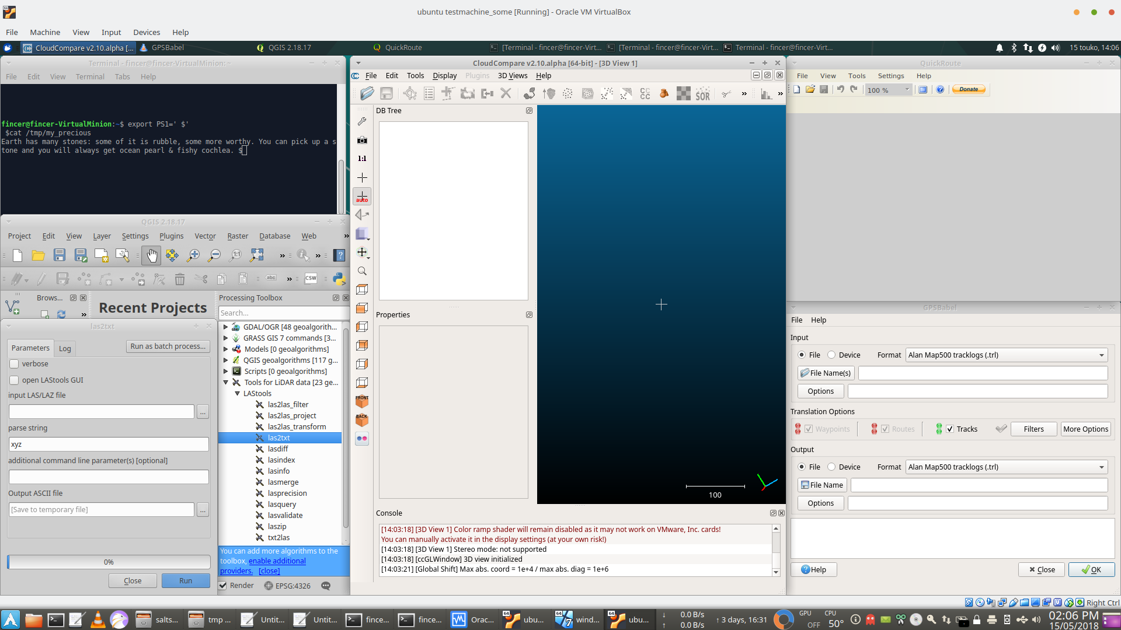The image size is (1121, 630).
Task: Click the SOR filter icon in CloudCompare toolbar
Action: pos(702,93)
